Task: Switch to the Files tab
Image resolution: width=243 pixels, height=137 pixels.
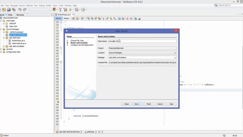Action: tap(10, 15)
